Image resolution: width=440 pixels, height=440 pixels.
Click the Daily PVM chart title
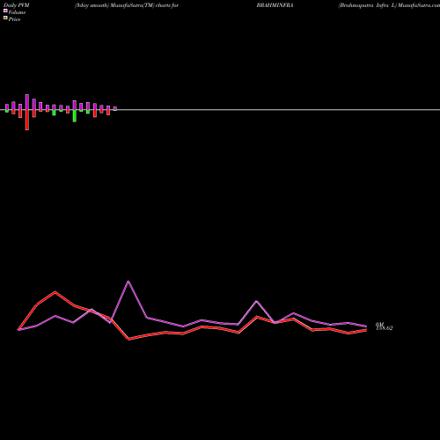pyautogui.click(x=17, y=5)
